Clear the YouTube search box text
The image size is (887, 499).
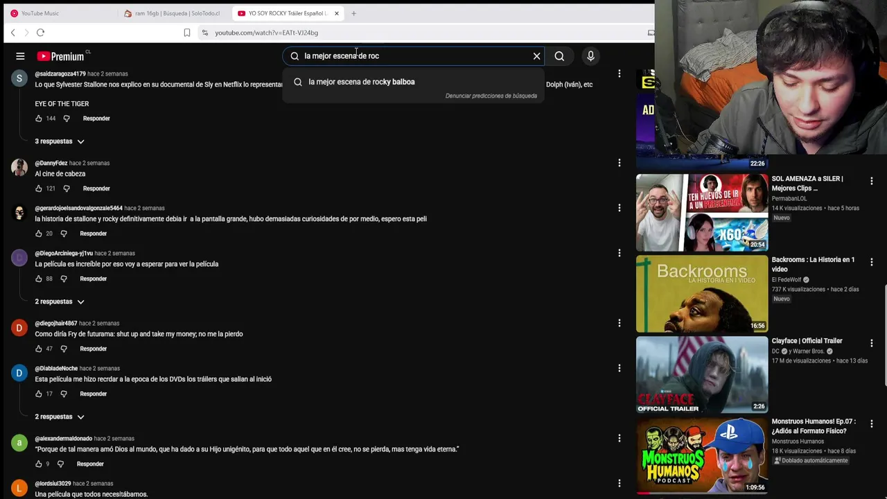(x=536, y=56)
